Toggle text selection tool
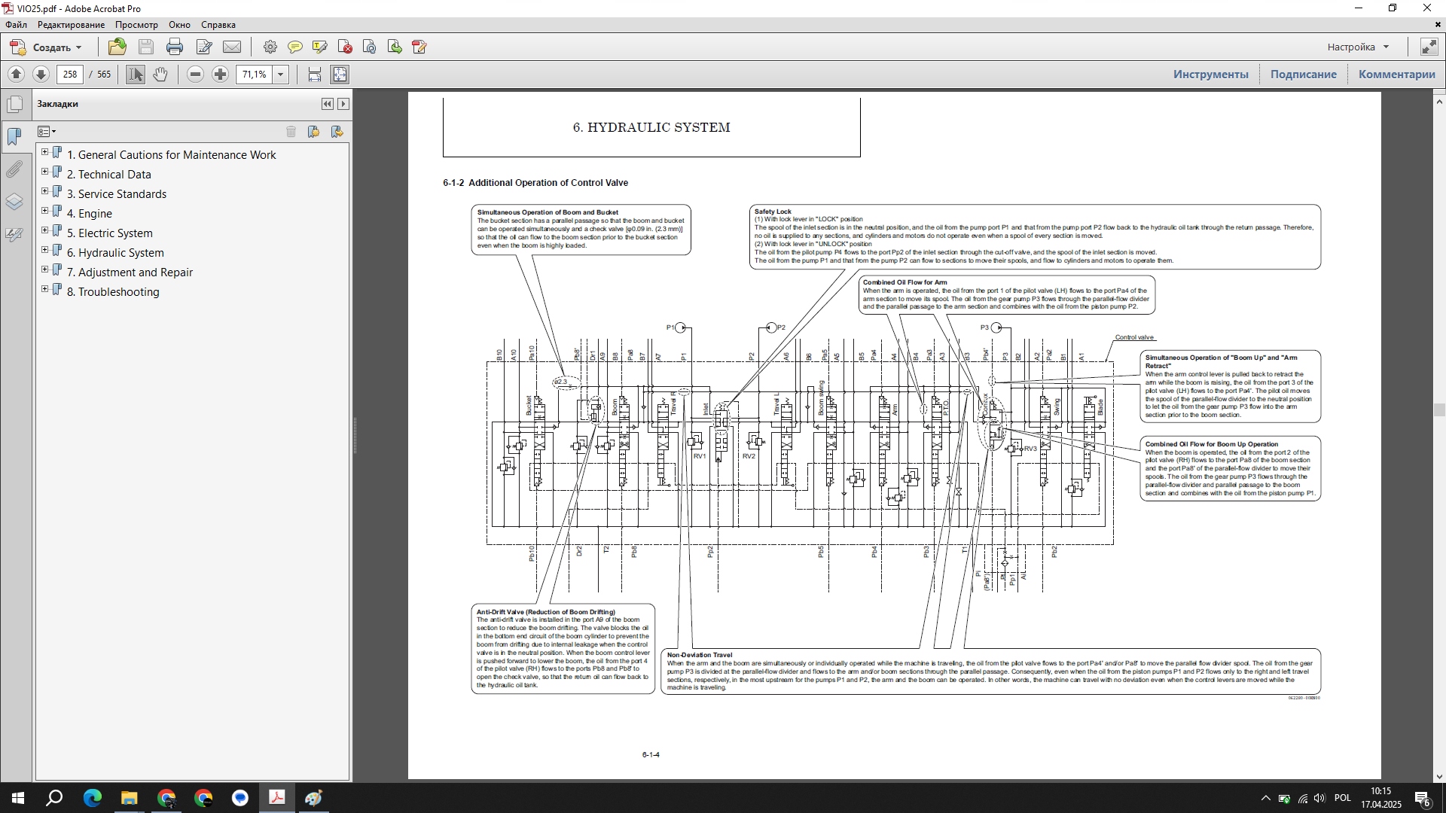1446x813 pixels. pyautogui.click(x=136, y=75)
